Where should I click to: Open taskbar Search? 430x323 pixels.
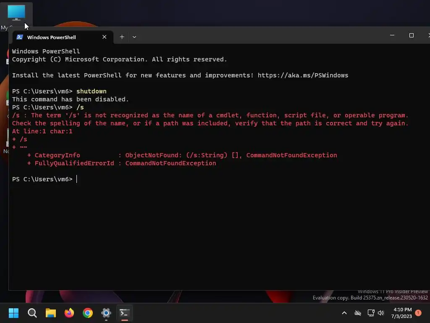[x=32, y=313]
